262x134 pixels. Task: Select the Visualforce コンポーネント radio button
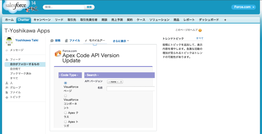pyautogui.click(x=65, y=96)
